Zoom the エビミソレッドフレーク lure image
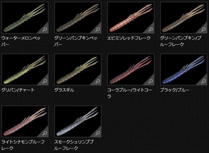Image resolution: width=209 pixels, height=153 pixels. [x=151, y=29]
